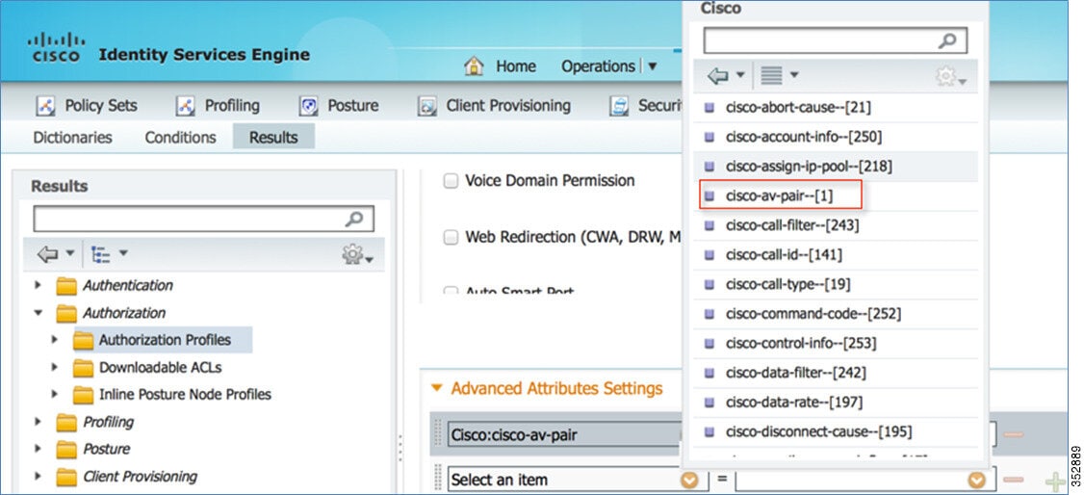Click the Cisco logo
This screenshot has width=1084, height=495.
tap(56, 48)
